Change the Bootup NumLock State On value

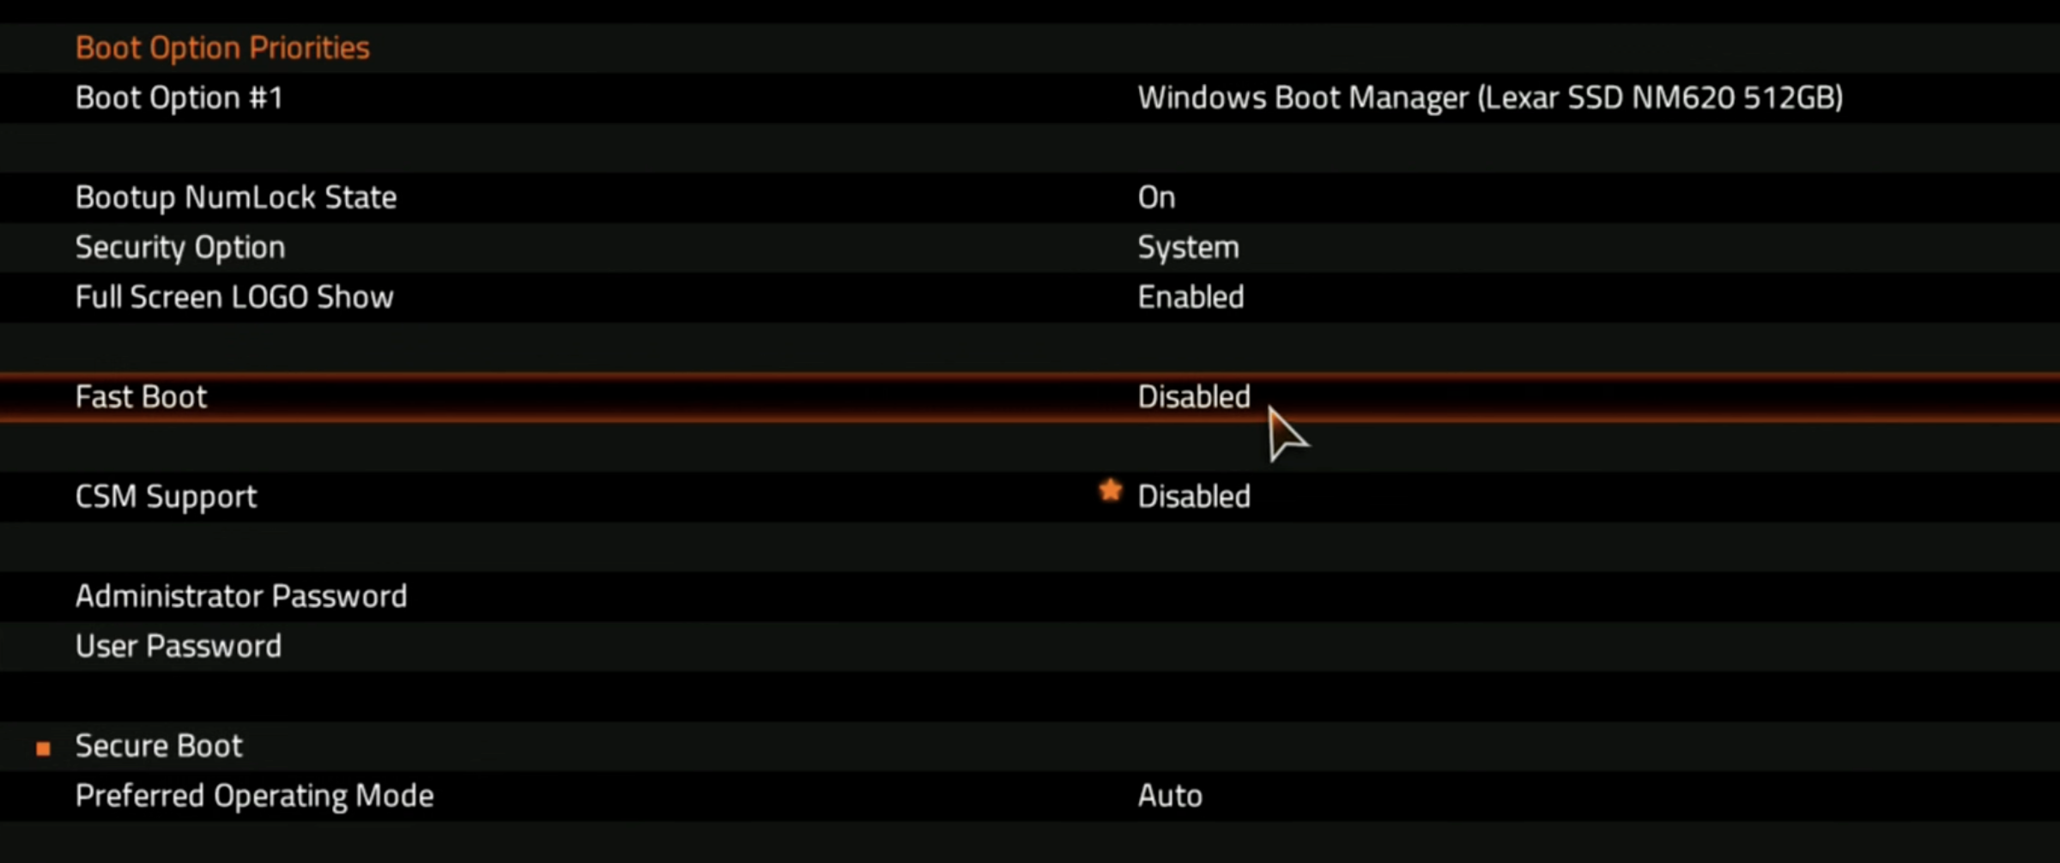tap(1156, 198)
